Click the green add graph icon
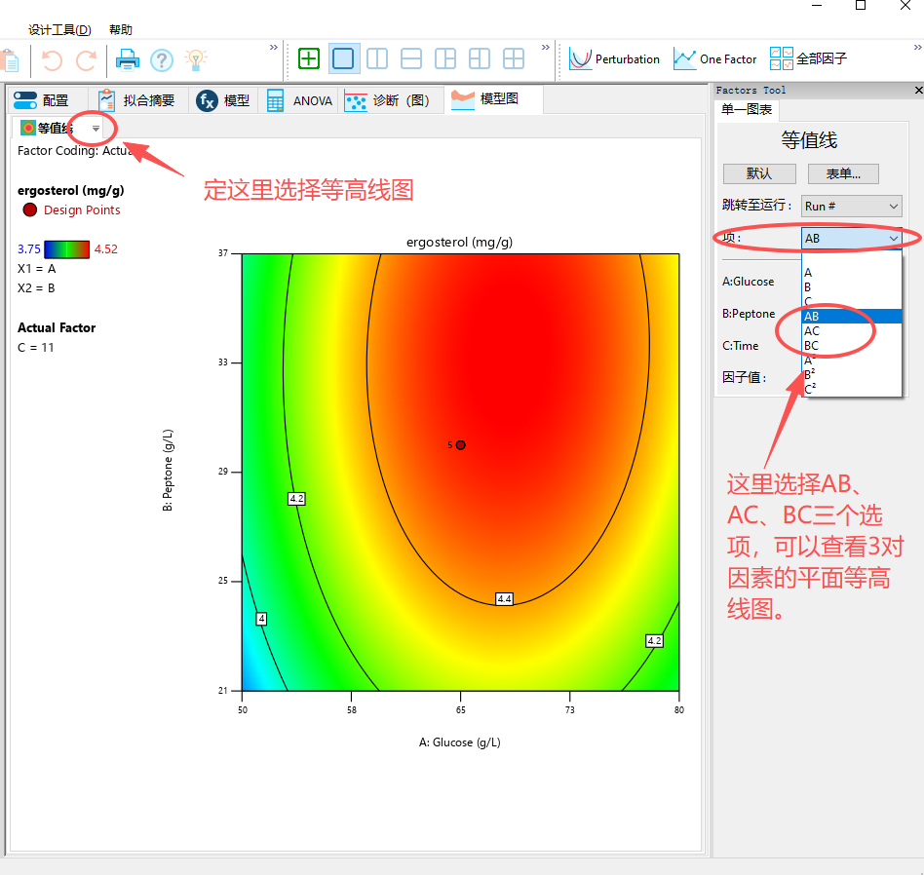924x875 pixels. 308,58
